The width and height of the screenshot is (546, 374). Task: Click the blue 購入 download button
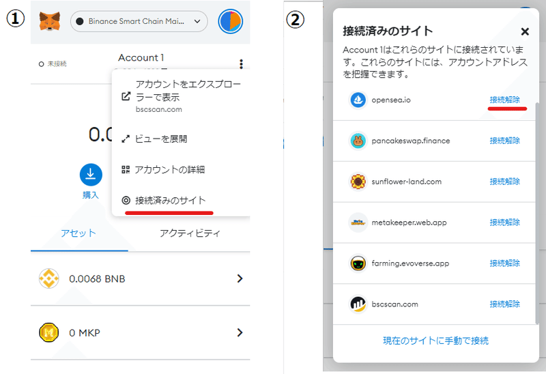pos(91,175)
